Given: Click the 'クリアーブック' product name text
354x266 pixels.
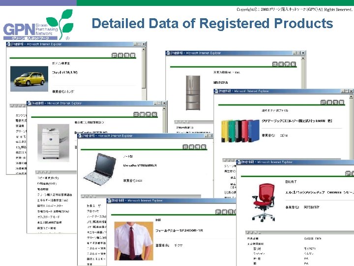Looking at the screenshot, I should coord(296,121).
